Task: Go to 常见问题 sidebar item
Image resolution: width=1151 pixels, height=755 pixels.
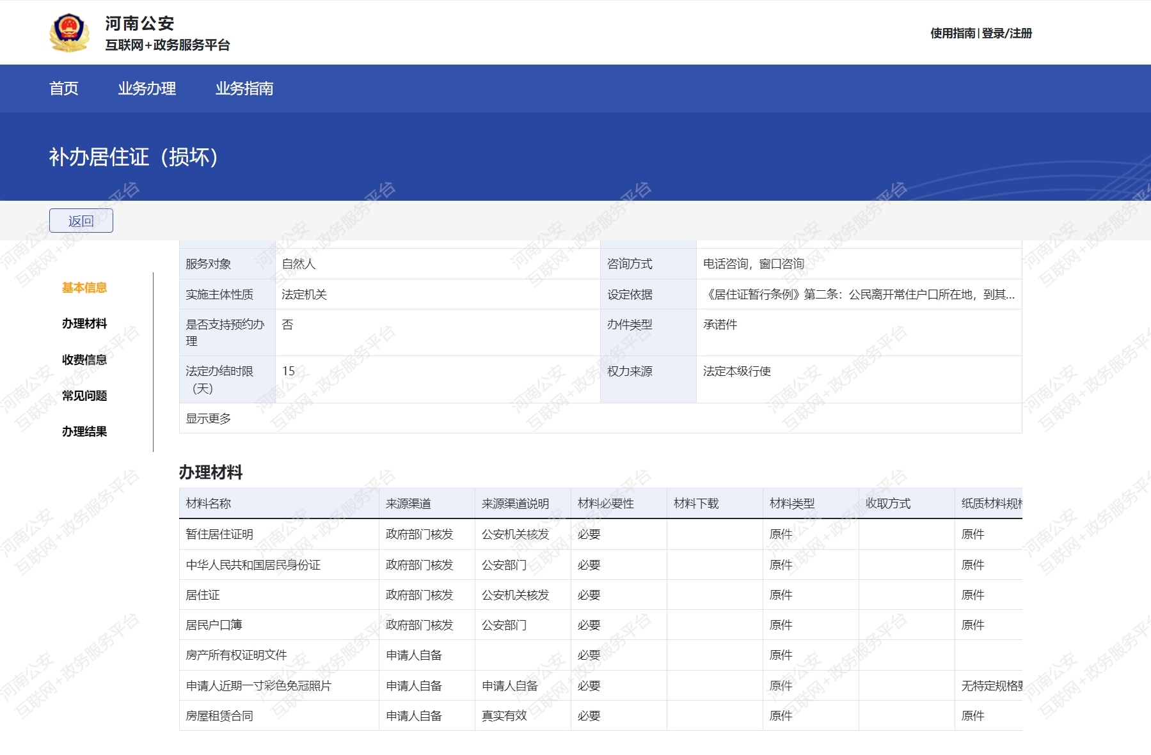Action: [x=84, y=396]
